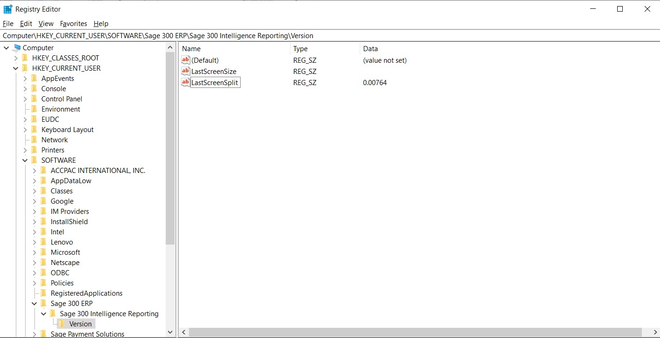Expand the AppEvents key

point(25,79)
